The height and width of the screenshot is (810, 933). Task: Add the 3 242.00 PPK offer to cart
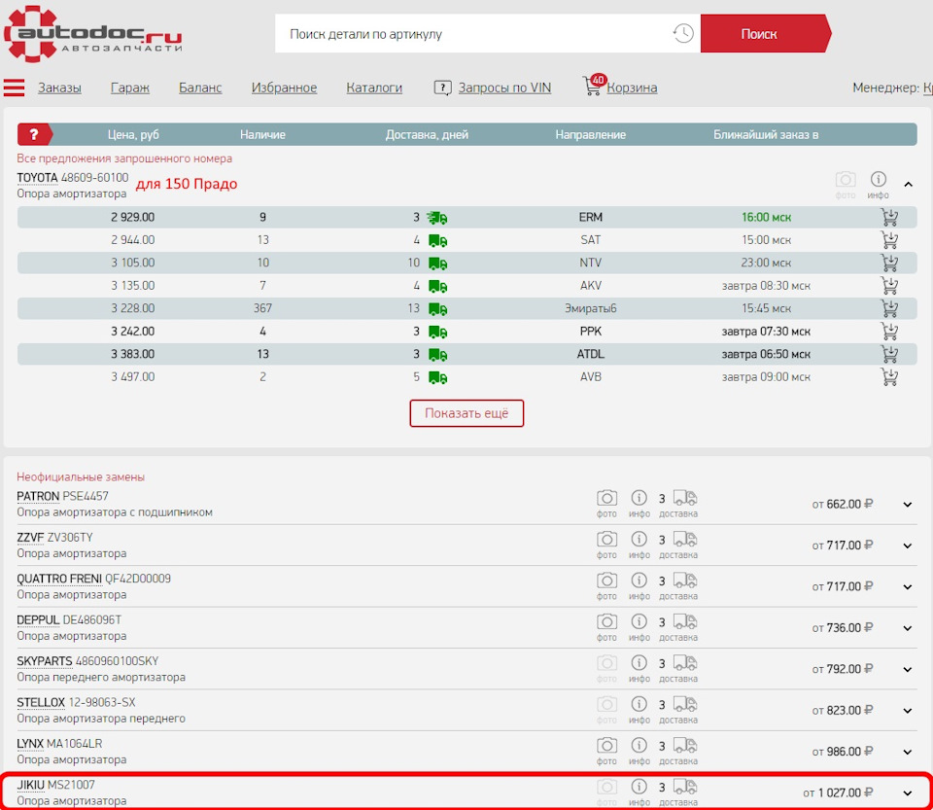(x=889, y=331)
